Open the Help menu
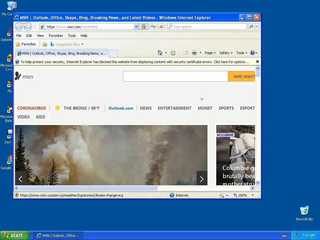320x240 pixels. pos(84,36)
